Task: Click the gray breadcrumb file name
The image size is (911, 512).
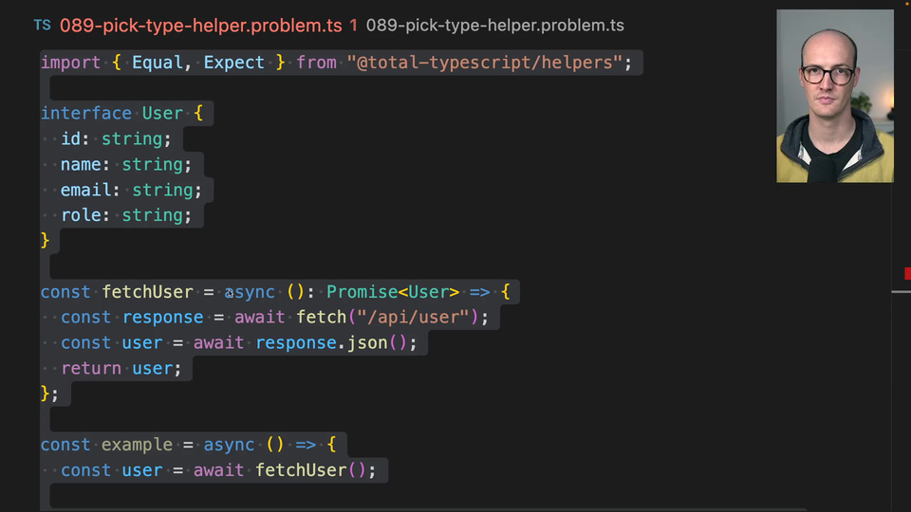Action: point(494,26)
